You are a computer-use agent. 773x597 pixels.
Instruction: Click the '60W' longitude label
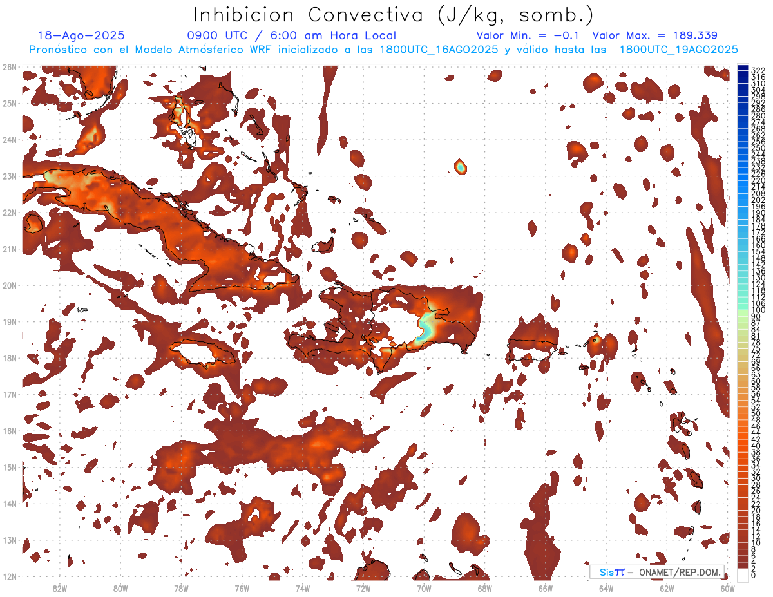pyautogui.click(x=728, y=588)
